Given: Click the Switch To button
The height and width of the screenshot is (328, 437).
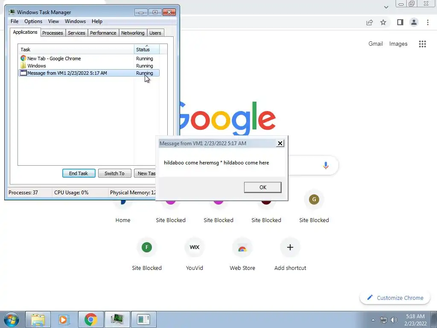Looking at the screenshot, I should tap(114, 173).
